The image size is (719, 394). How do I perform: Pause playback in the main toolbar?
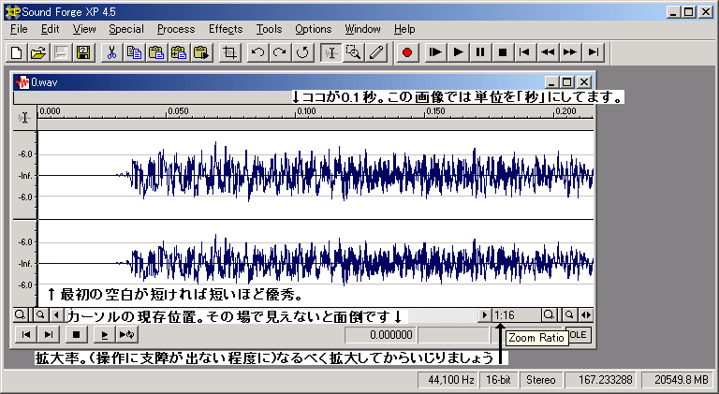480,52
